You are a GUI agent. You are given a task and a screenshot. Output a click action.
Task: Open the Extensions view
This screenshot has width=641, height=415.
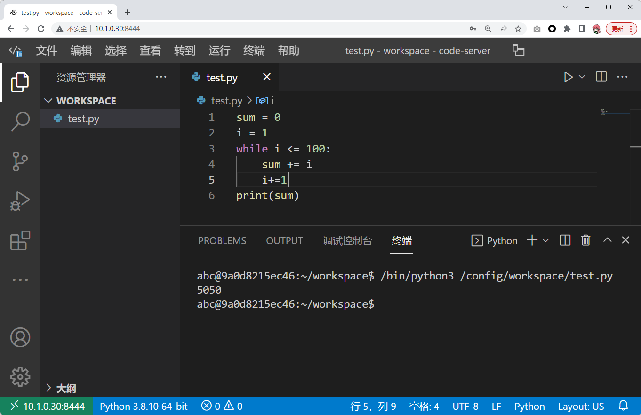(x=20, y=240)
